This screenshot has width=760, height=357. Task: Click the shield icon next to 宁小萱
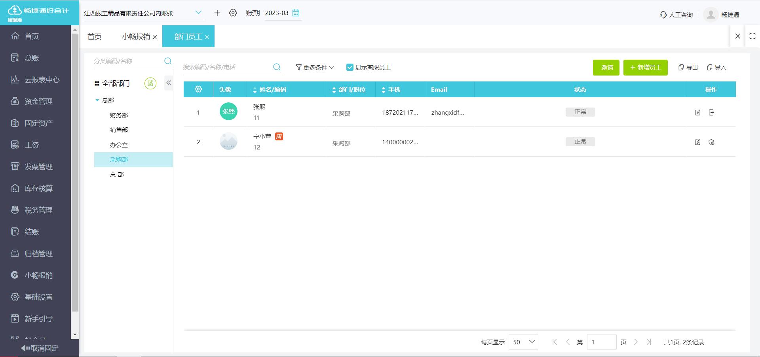712,142
